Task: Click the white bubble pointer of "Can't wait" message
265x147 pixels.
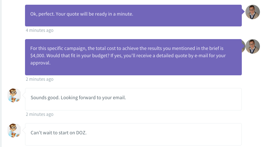Action: coord(24,130)
